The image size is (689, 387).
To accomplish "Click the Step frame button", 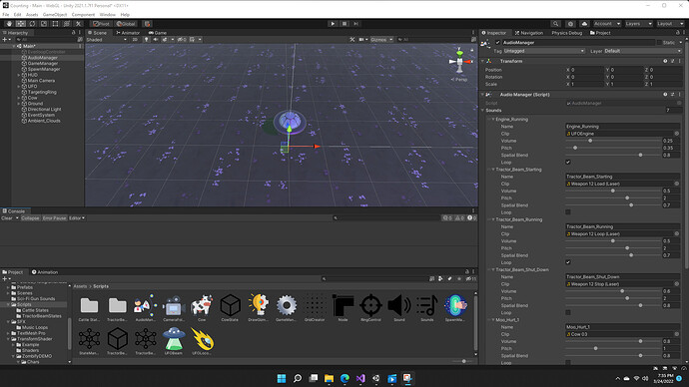I will coord(356,24).
